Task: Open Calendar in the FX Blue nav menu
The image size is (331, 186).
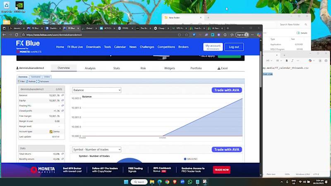Action: point(120,47)
